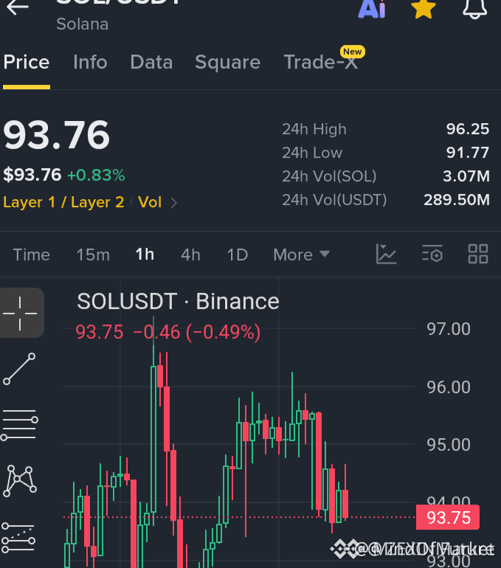Select the parallel channel drawing tool
501x568 pixels.
point(18,537)
